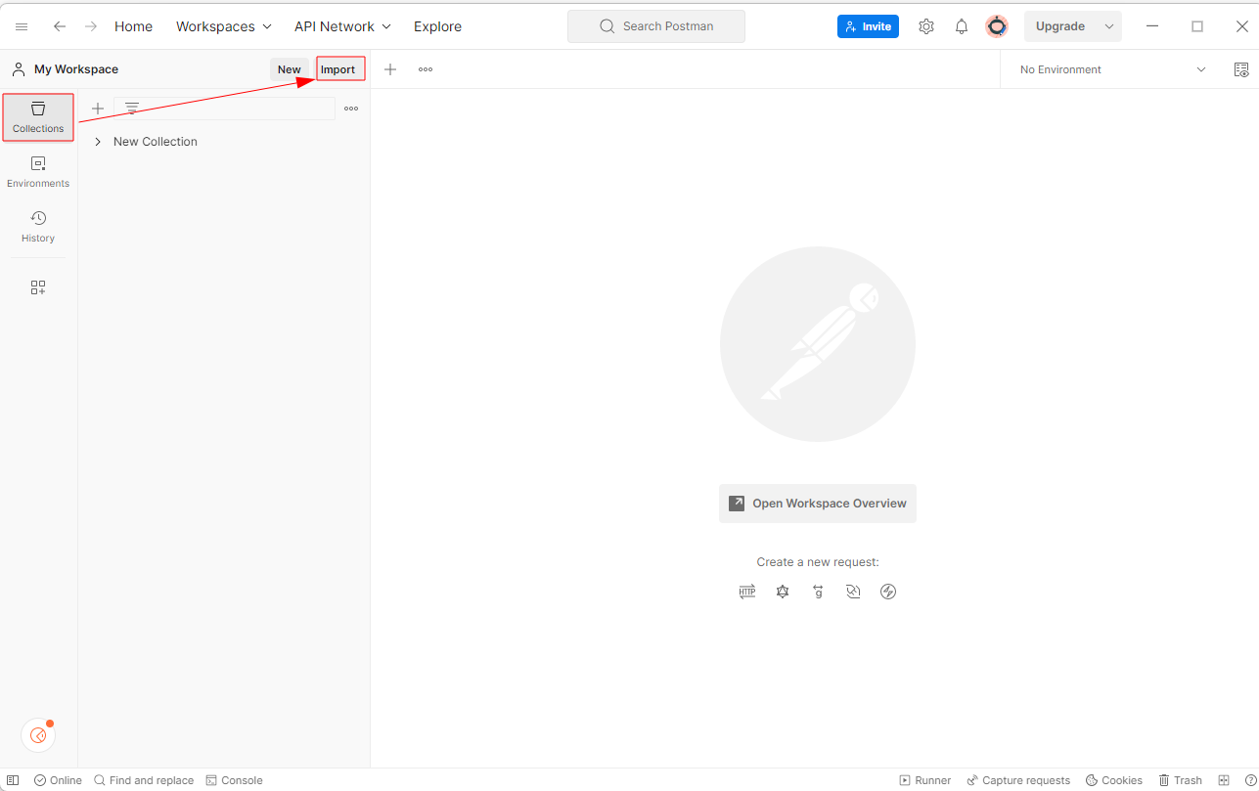Click the Import button
The image size is (1259, 791).
(x=340, y=69)
